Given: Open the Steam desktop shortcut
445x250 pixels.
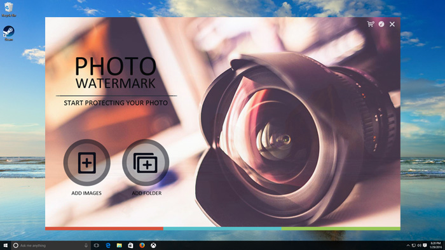Looking at the screenshot, I should pyautogui.click(x=9, y=34).
